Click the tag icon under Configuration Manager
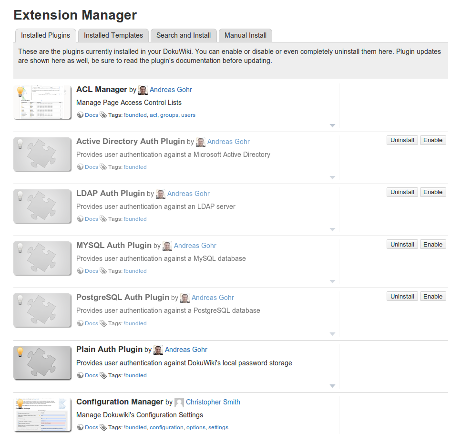The width and height of the screenshot is (461, 434). [x=103, y=427]
